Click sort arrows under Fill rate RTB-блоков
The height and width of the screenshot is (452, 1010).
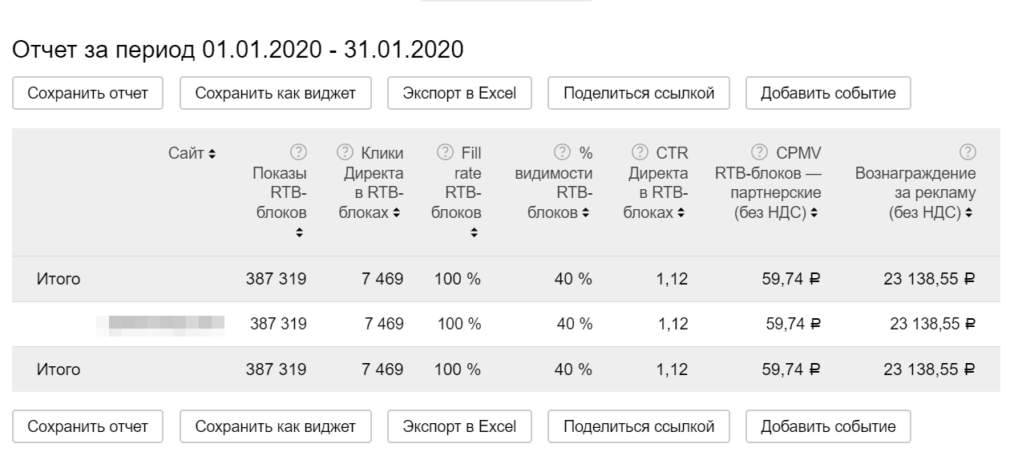474,233
